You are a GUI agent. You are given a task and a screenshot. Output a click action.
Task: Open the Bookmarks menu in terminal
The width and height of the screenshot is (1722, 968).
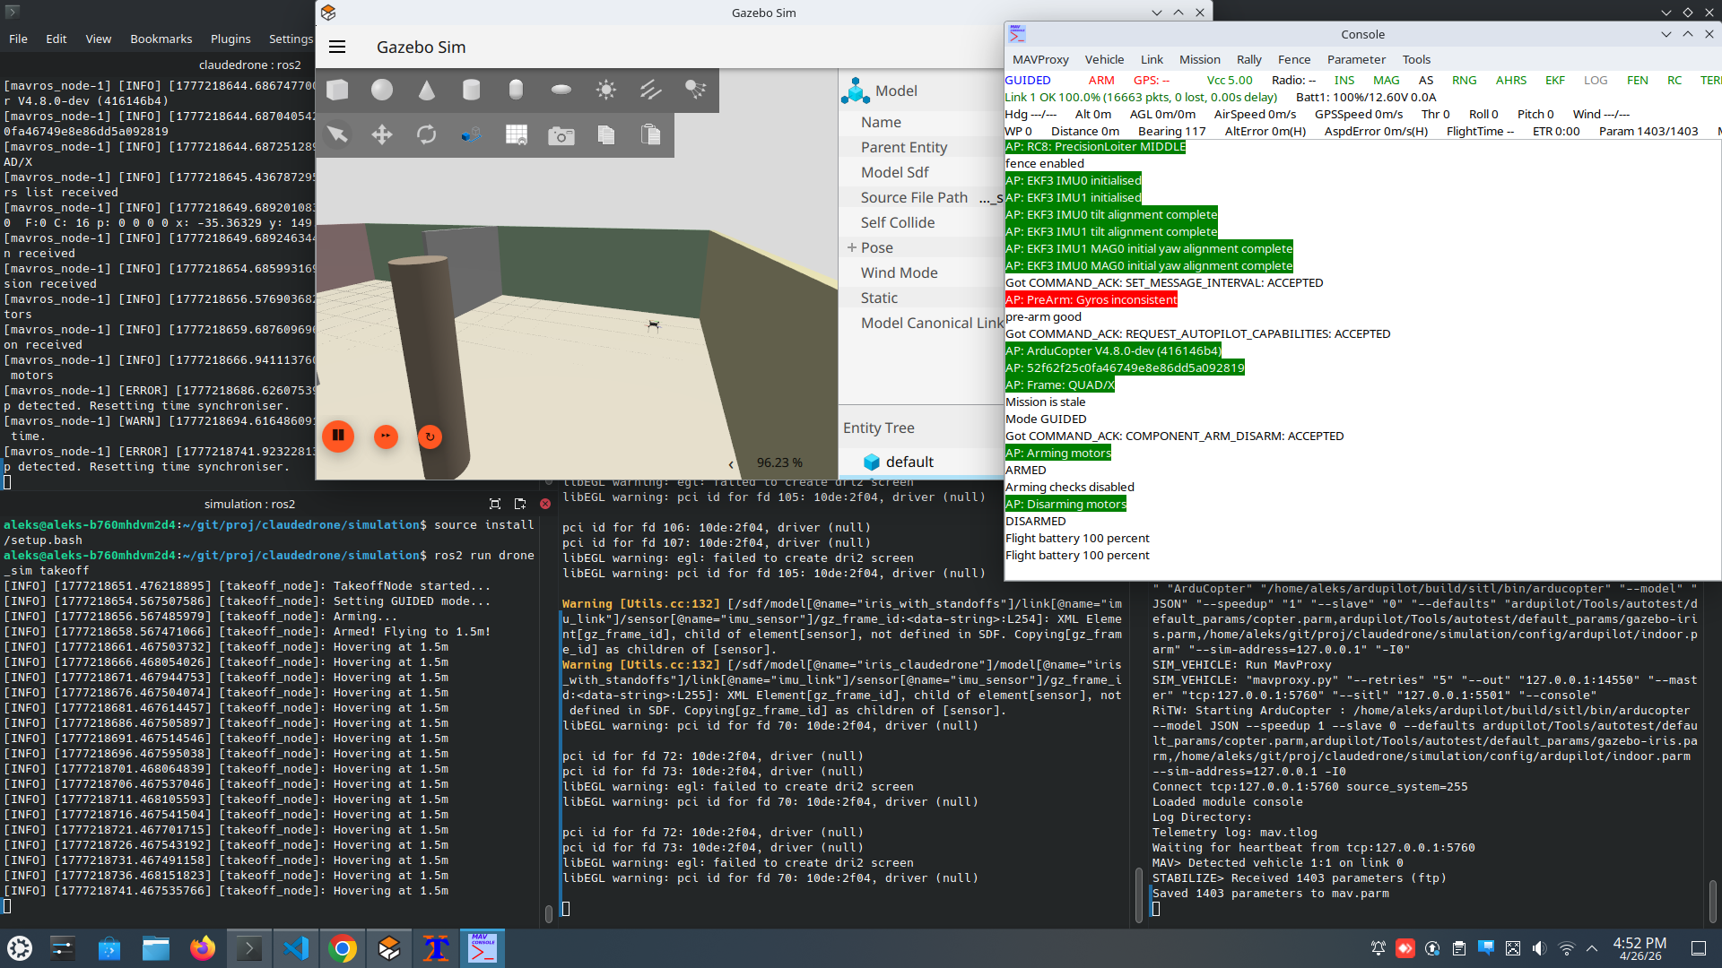(x=161, y=39)
